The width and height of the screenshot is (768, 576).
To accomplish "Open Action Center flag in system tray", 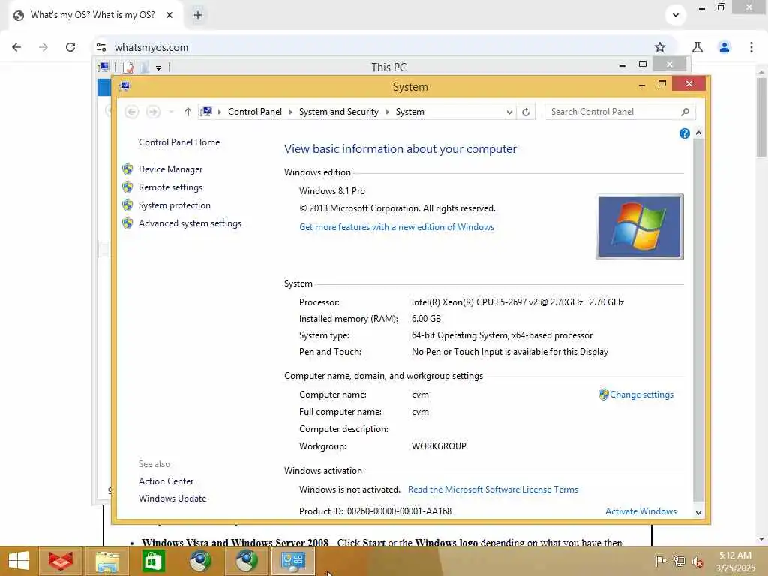I will [661, 561].
